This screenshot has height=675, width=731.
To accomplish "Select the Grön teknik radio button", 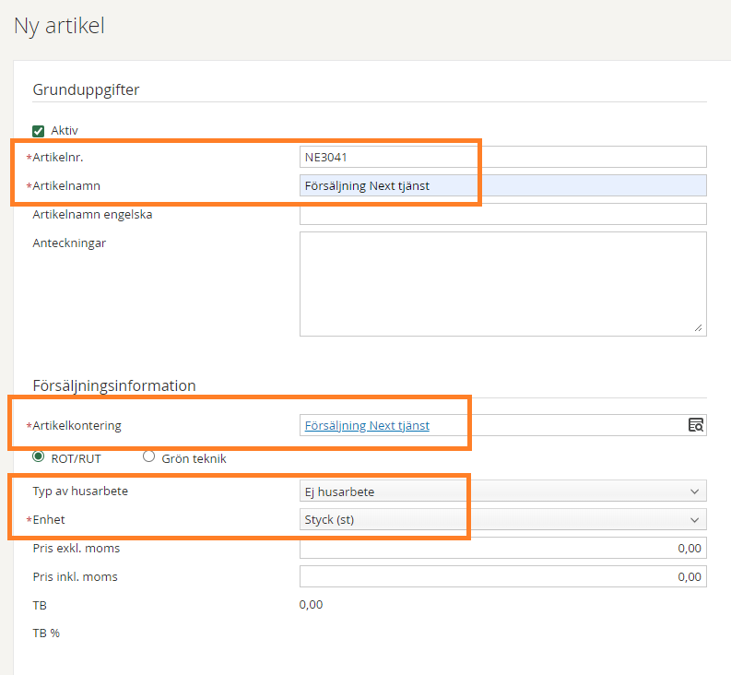I will tap(148, 456).
